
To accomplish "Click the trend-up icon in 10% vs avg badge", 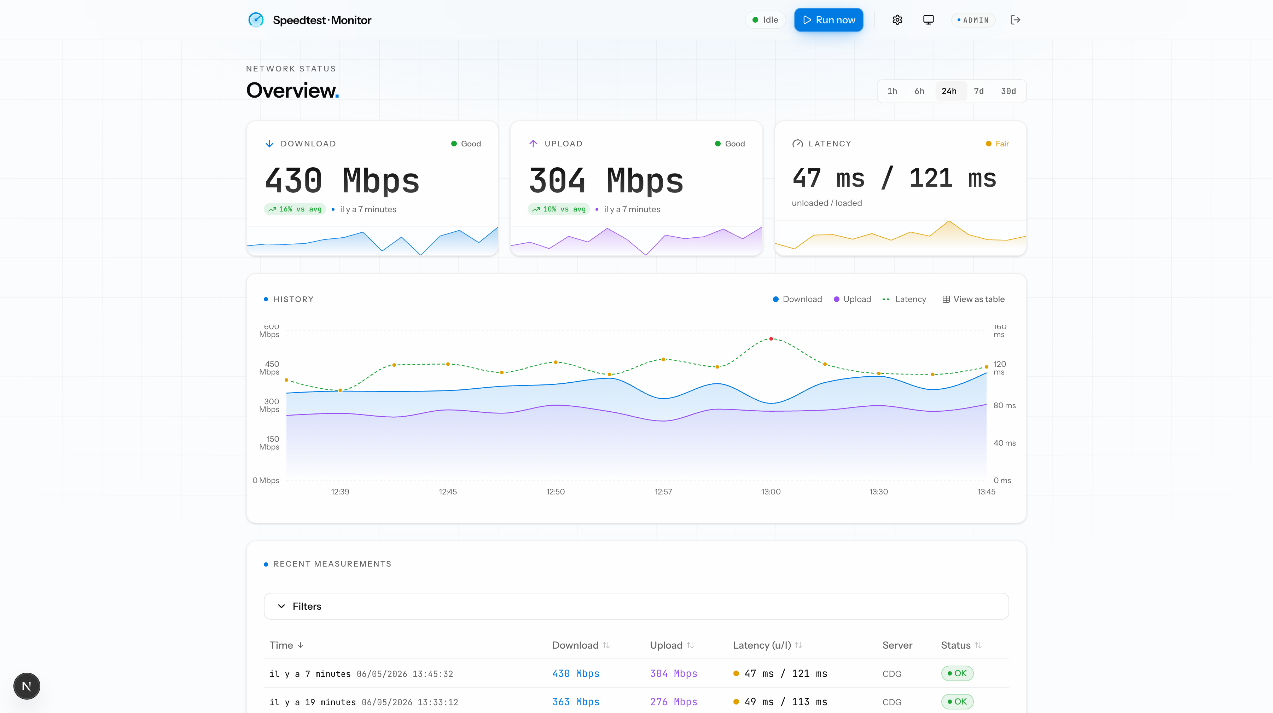I will [x=536, y=209].
